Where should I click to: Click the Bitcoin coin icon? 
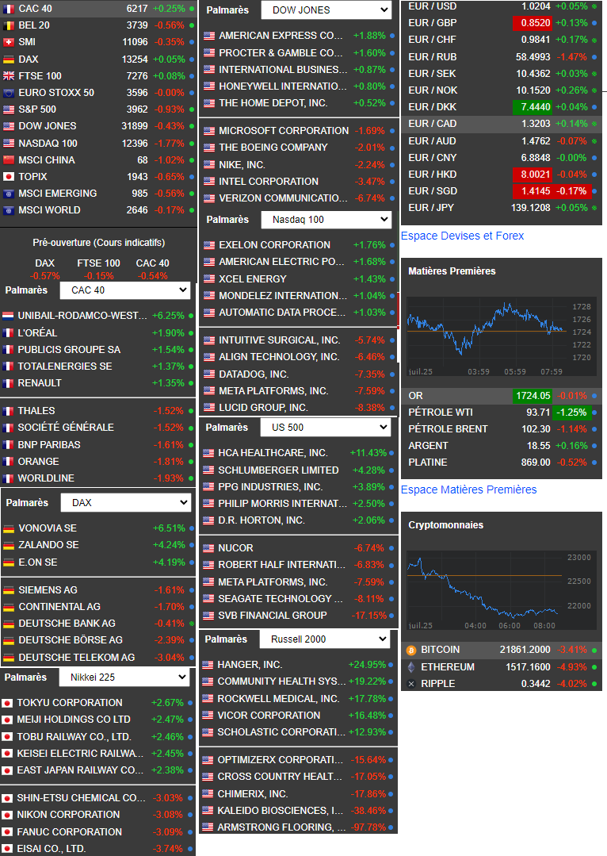click(x=411, y=651)
